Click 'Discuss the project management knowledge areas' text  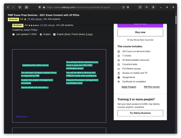point(82,81)
